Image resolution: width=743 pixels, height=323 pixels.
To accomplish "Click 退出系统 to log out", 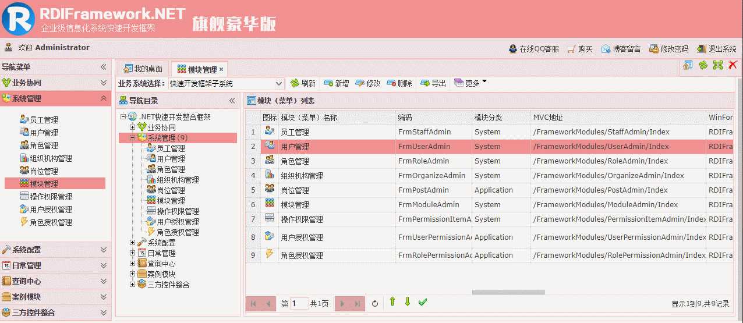I will click(x=716, y=49).
